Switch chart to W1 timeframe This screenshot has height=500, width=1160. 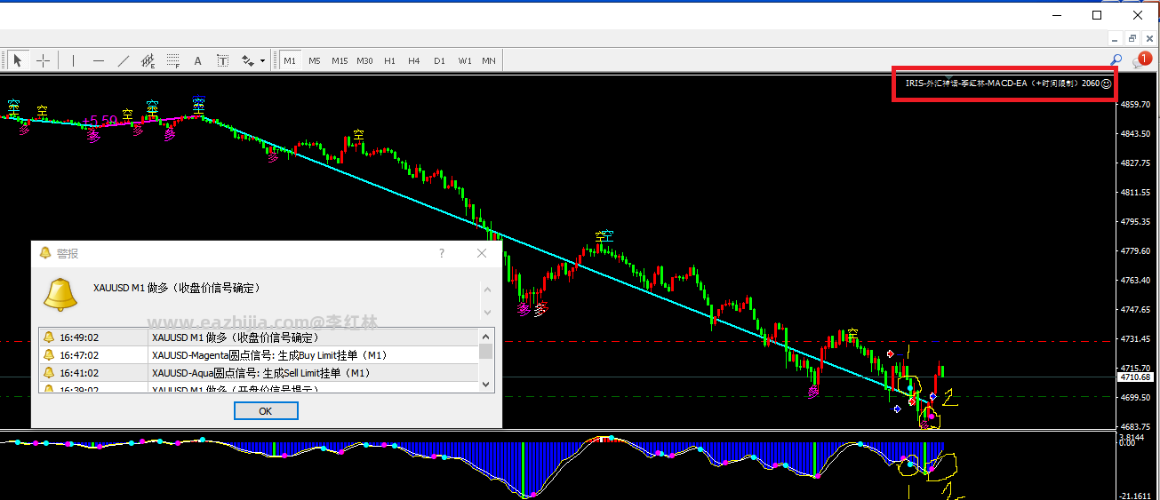pyautogui.click(x=465, y=60)
